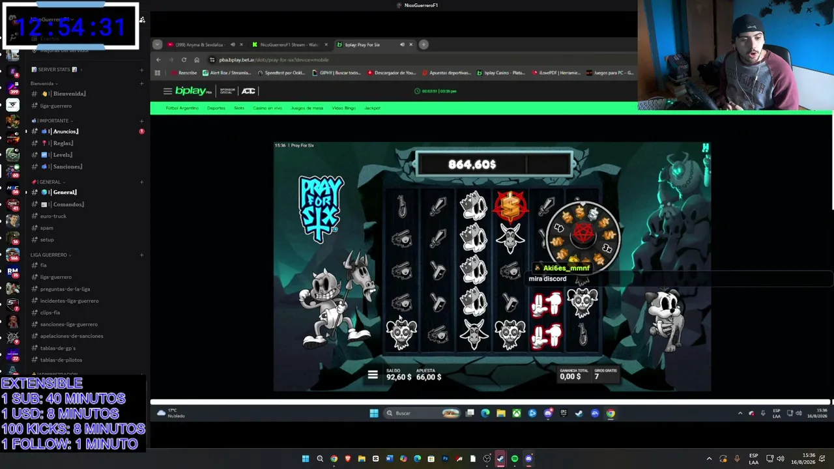Open the Slots menu item
Viewport: 834px width, 469px height.
[x=239, y=108]
